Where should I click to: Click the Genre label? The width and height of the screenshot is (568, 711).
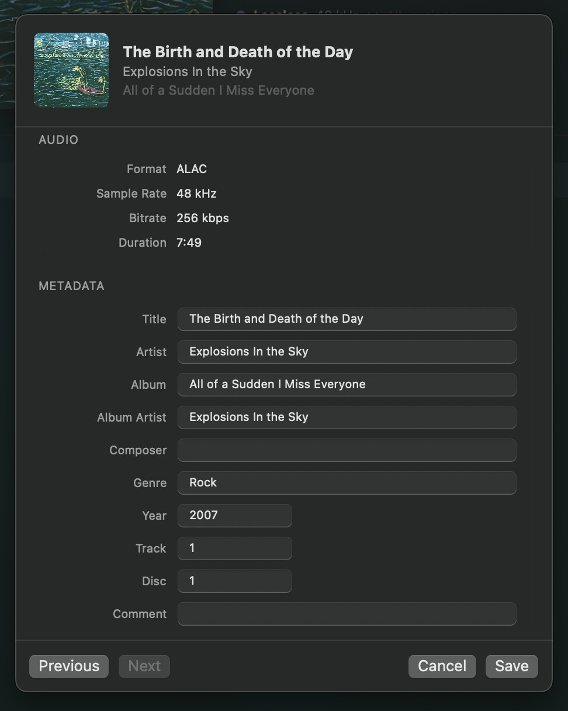[x=150, y=483]
